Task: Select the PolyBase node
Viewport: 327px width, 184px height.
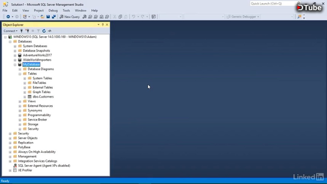Action: [x=24, y=147]
